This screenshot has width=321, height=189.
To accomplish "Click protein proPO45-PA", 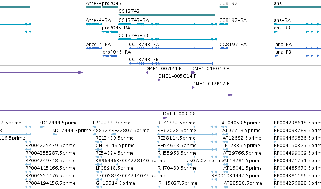I will (110, 56).
